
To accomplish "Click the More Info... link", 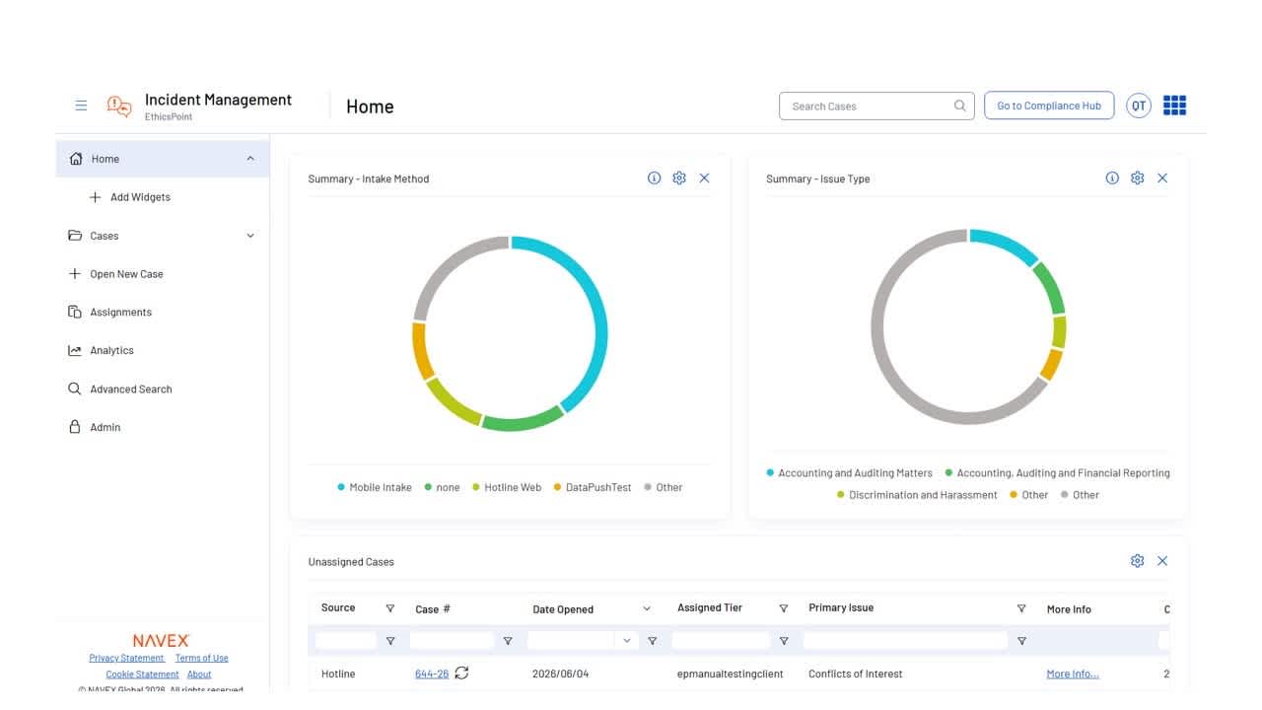I will [1073, 674].
